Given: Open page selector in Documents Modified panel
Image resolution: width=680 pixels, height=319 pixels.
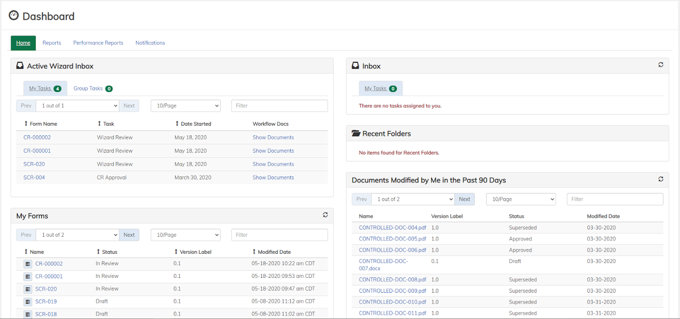Looking at the screenshot, I should (413, 199).
